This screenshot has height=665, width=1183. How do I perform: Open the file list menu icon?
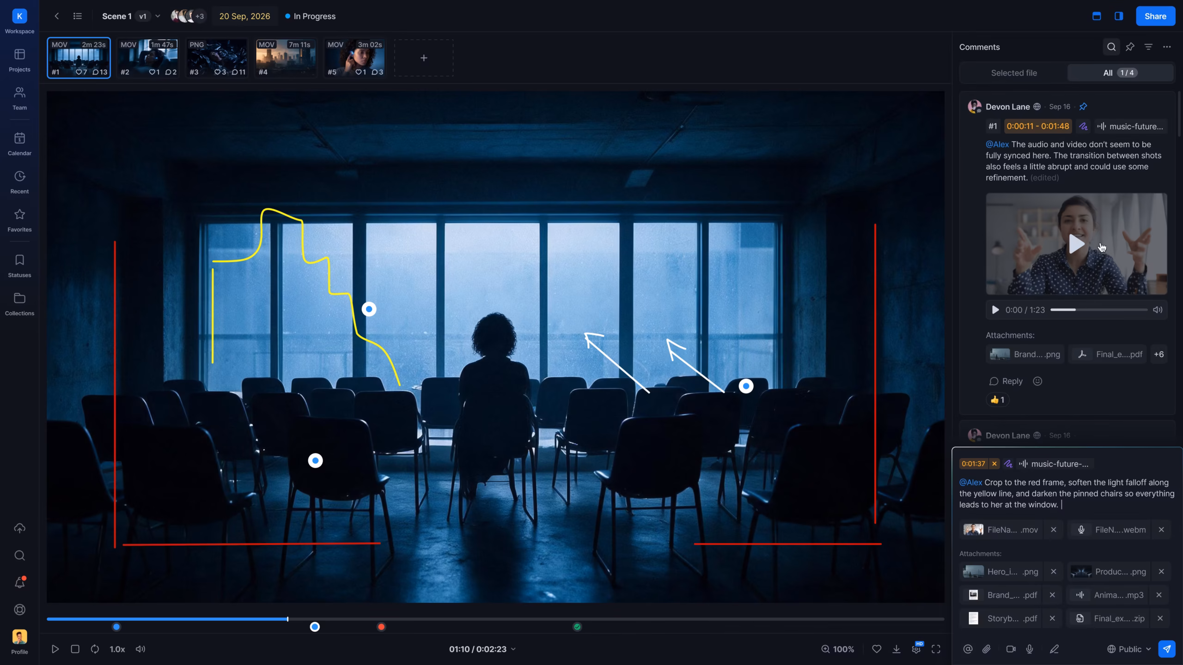(x=78, y=16)
